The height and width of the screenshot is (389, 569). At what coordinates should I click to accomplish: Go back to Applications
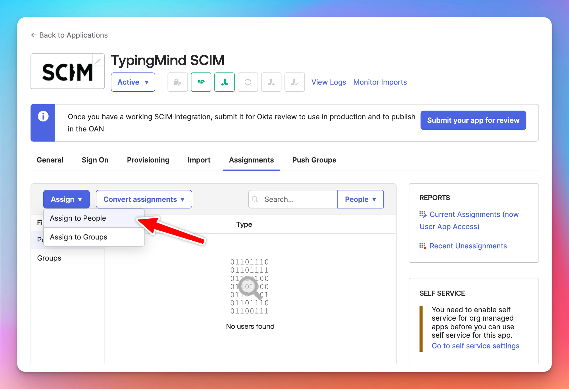tap(69, 35)
